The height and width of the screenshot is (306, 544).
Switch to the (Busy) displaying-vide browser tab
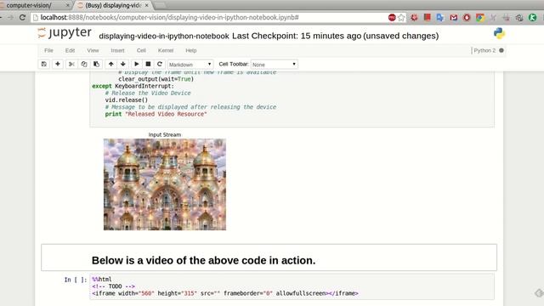click(x=113, y=5)
